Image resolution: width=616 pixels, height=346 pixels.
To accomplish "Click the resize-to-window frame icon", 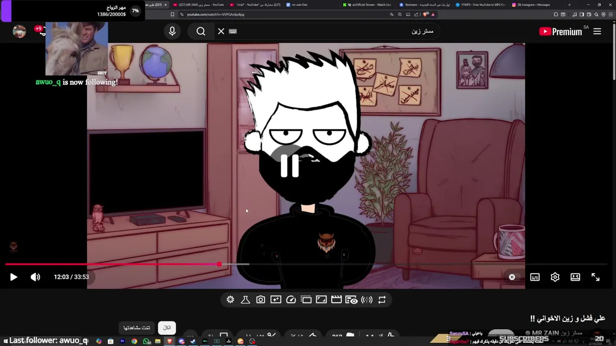I will 321,299.
